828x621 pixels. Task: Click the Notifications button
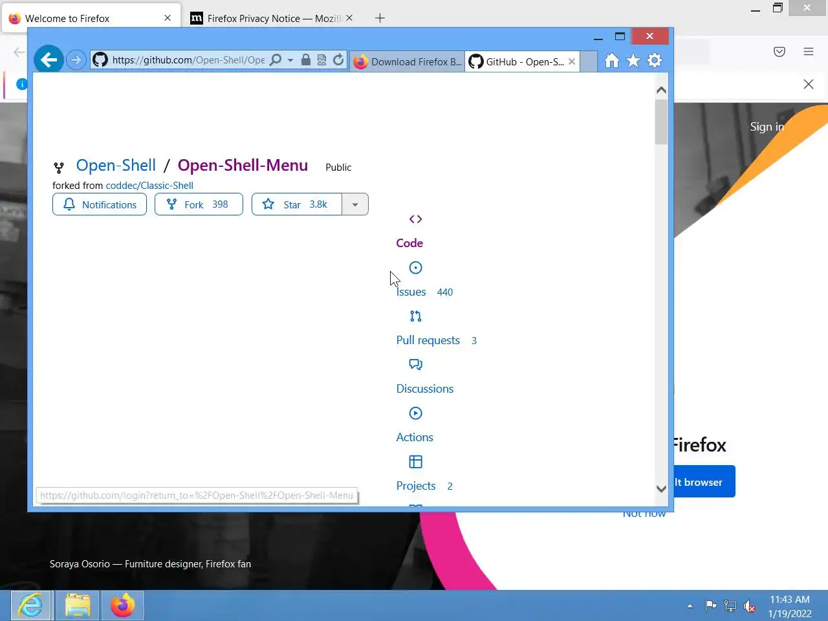[x=100, y=204]
